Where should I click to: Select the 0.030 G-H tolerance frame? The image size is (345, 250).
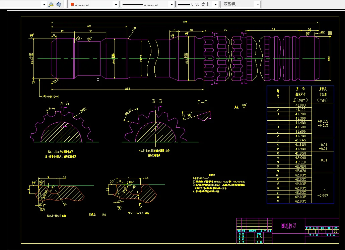[50, 97]
